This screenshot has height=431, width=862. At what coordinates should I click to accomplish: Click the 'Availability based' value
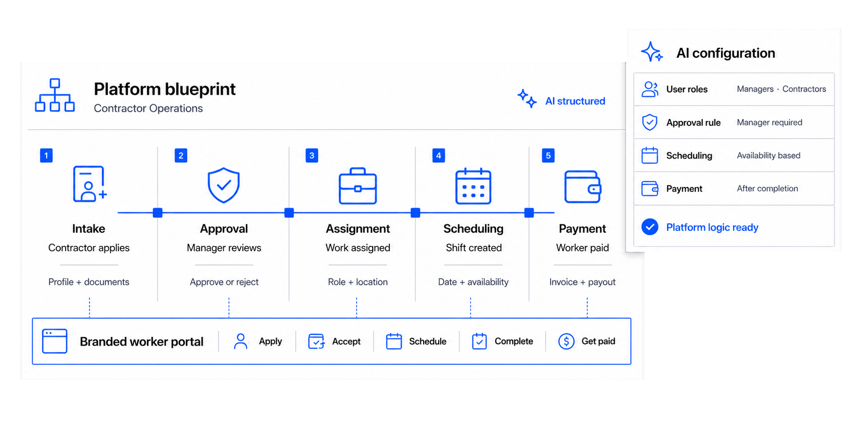click(768, 155)
